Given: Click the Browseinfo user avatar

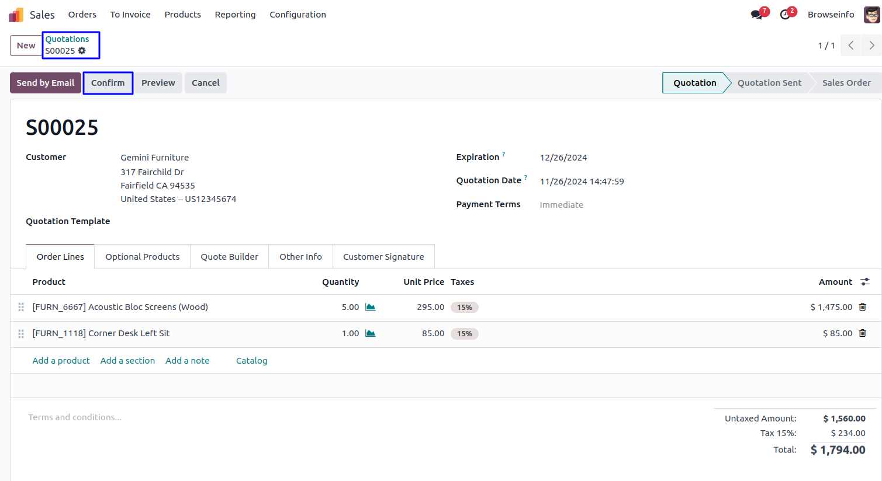Looking at the screenshot, I should (871, 15).
